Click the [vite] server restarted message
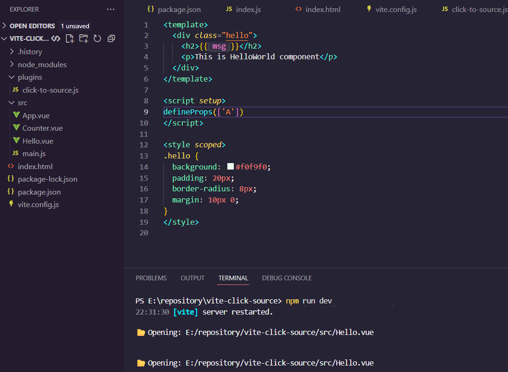 tap(223, 312)
